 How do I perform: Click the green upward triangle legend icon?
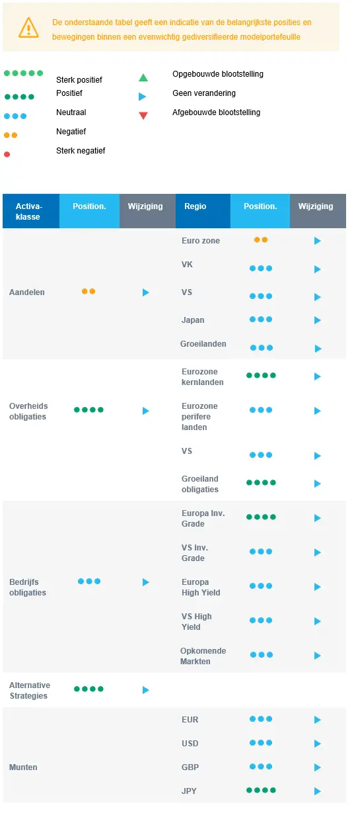click(143, 77)
